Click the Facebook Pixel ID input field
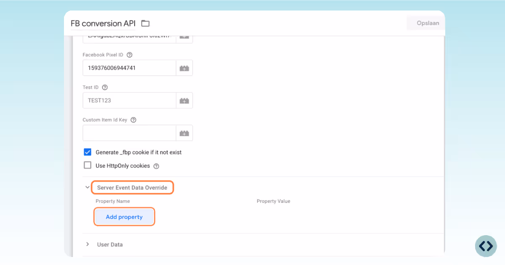 coord(129,68)
